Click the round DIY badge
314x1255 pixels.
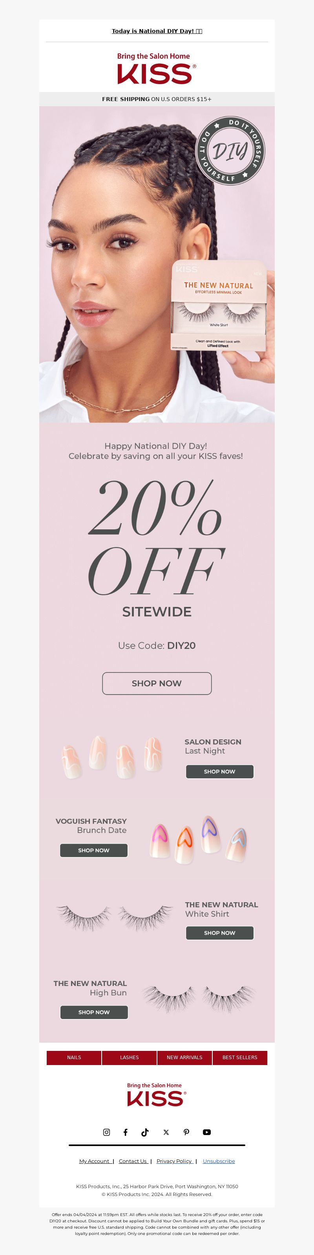(x=230, y=151)
